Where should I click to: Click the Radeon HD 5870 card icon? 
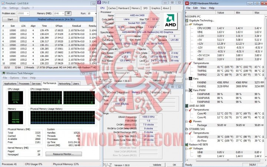click(x=187, y=145)
